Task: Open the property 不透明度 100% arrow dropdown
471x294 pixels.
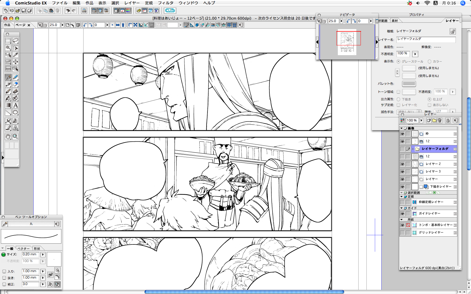Action: 415,54
